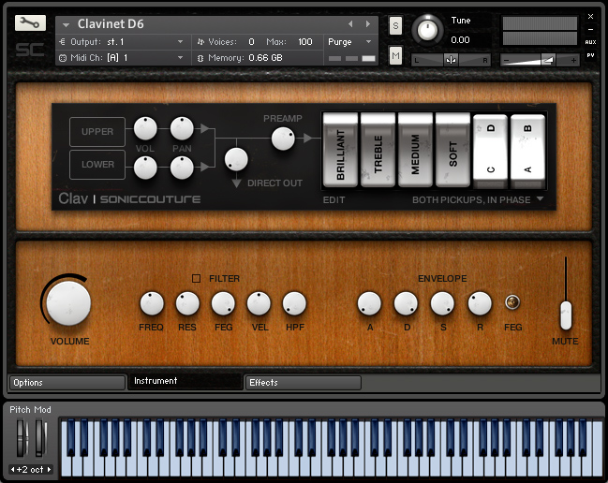
Task: Load next instrument with right arrow
Action: click(367, 24)
